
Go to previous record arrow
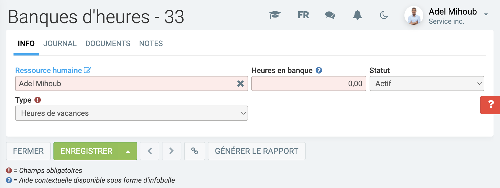150,151
